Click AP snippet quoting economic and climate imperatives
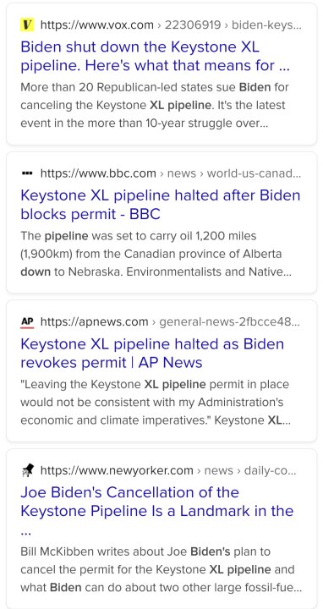The image size is (323, 609). [156, 403]
